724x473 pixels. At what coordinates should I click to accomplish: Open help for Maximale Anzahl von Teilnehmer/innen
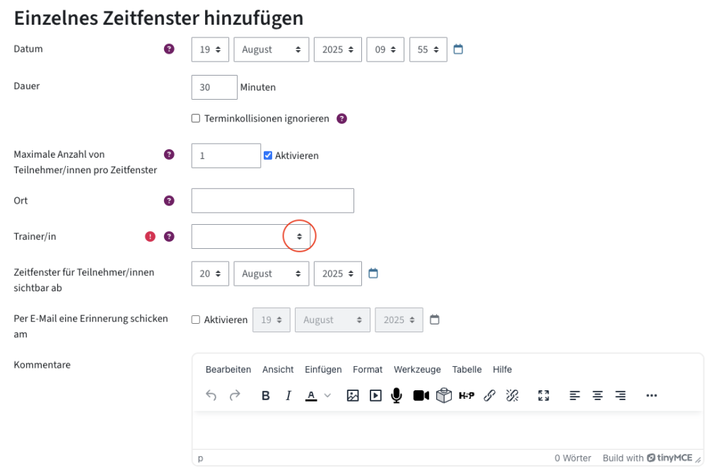coord(169,154)
